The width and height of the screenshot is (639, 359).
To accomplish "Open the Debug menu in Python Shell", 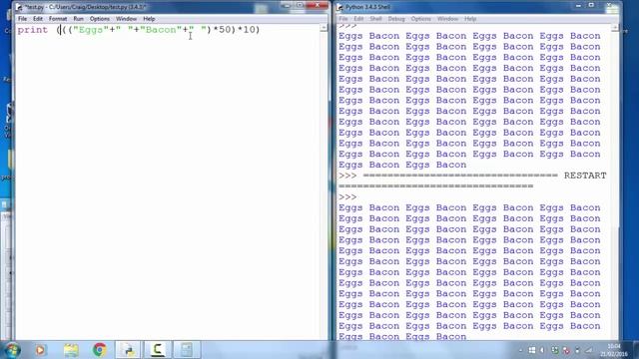I will pos(396,19).
